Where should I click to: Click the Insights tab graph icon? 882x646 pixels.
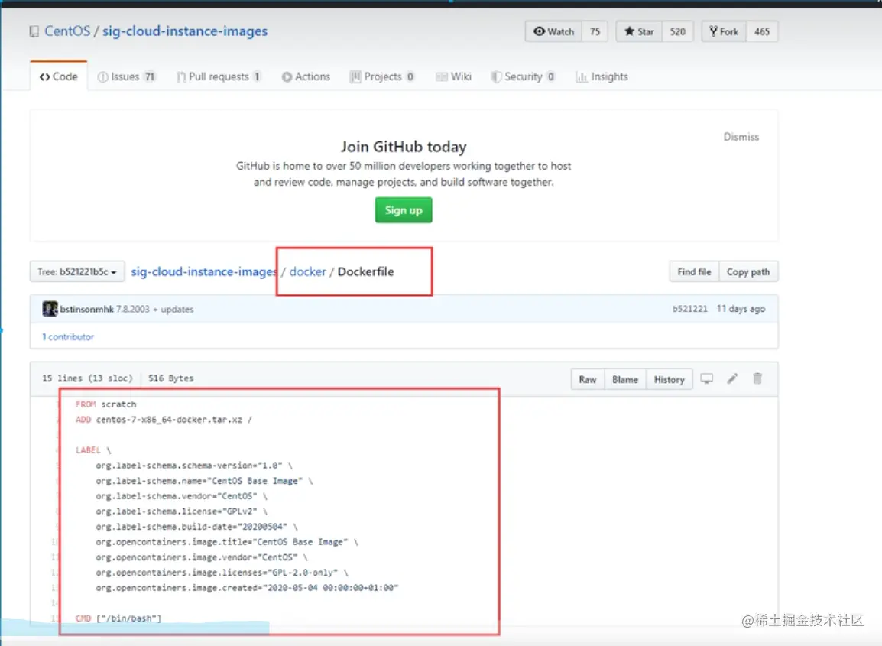click(x=582, y=77)
